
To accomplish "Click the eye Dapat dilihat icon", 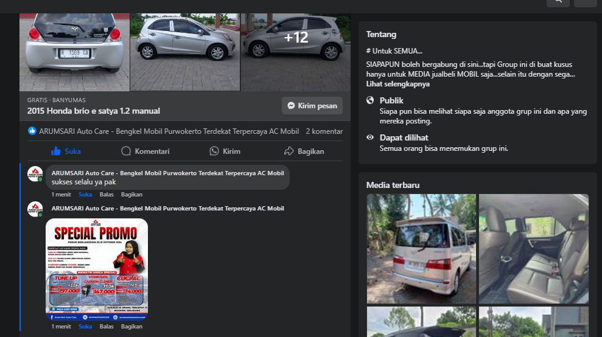I will 370,137.
